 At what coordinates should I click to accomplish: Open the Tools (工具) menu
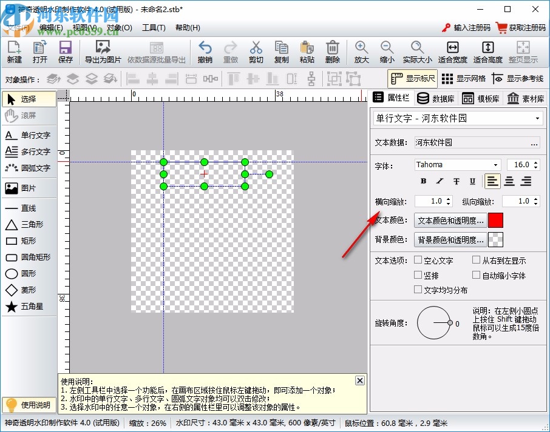(153, 28)
